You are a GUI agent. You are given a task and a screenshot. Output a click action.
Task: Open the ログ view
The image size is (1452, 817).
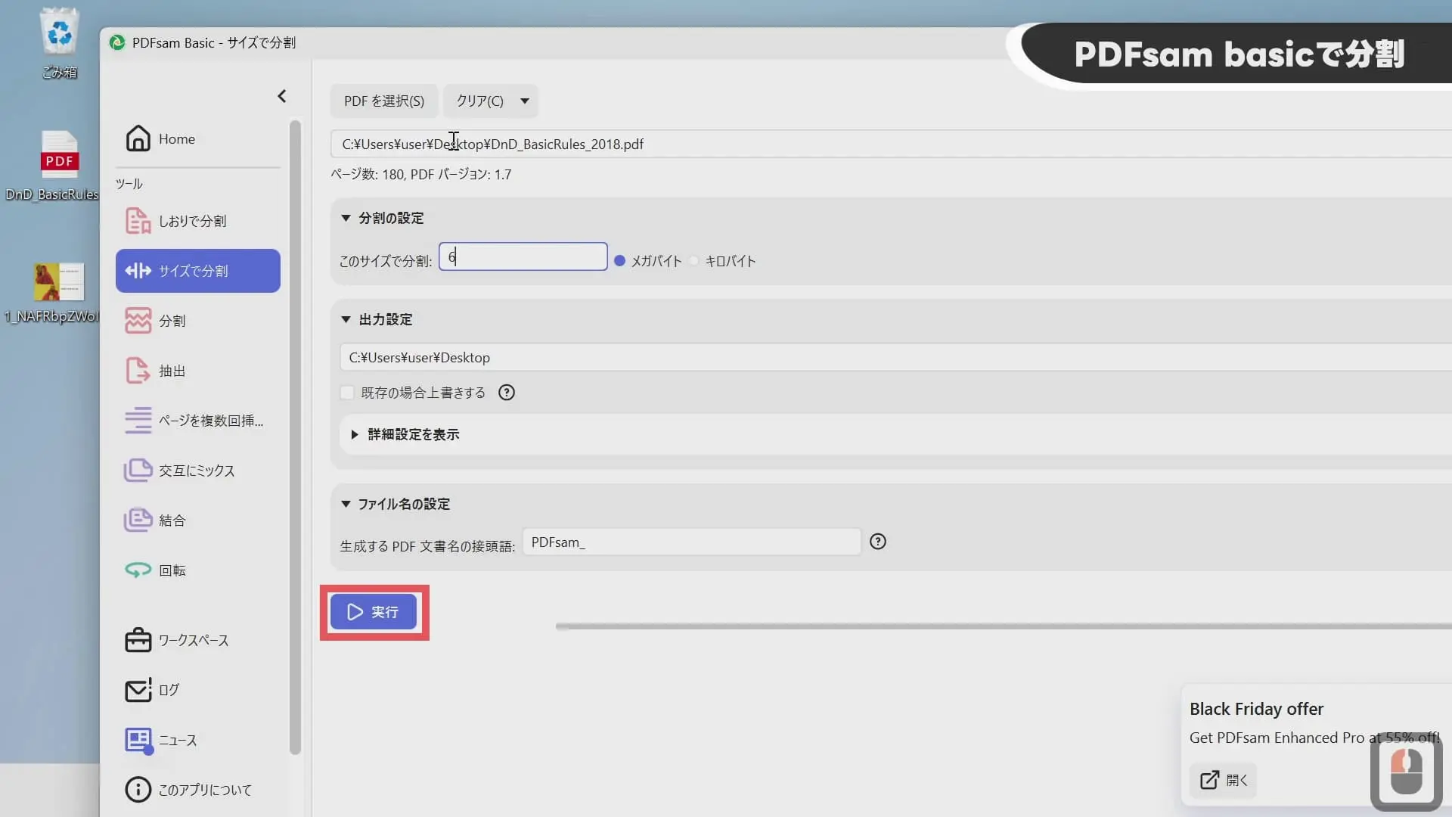point(168,689)
